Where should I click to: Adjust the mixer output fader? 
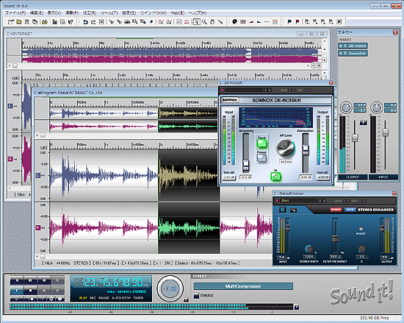pos(355,138)
